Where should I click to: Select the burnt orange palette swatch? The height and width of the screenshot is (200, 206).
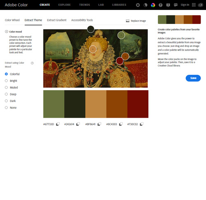(117, 104)
